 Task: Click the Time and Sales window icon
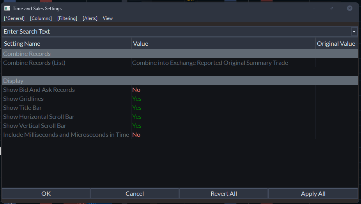(7, 8)
